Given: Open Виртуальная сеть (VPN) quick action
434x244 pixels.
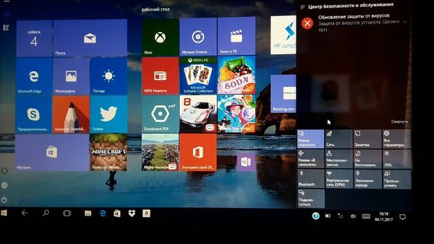Looking at the screenshot, I should 339,179.
